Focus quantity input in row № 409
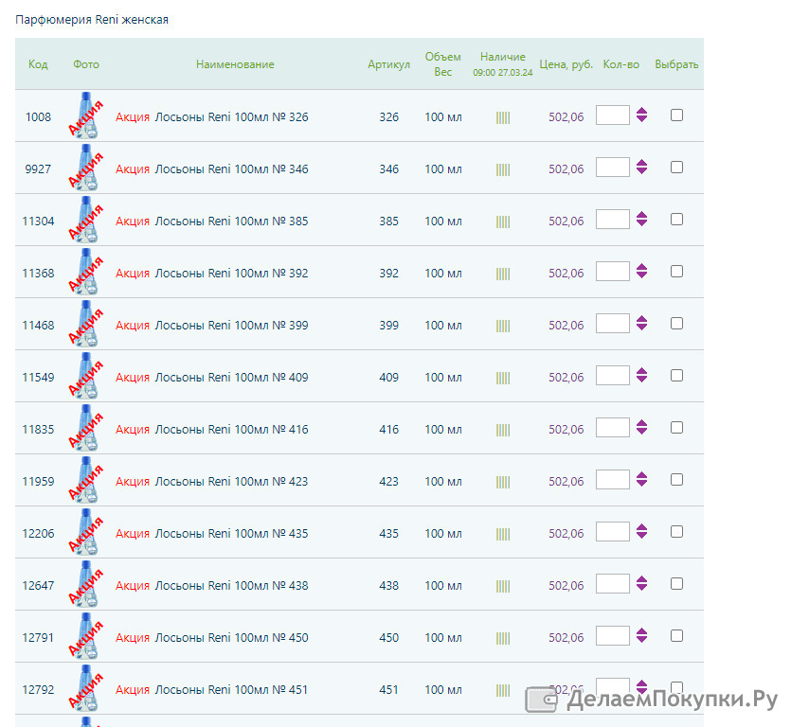Viewport: 791px width, 727px height. tap(612, 376)
